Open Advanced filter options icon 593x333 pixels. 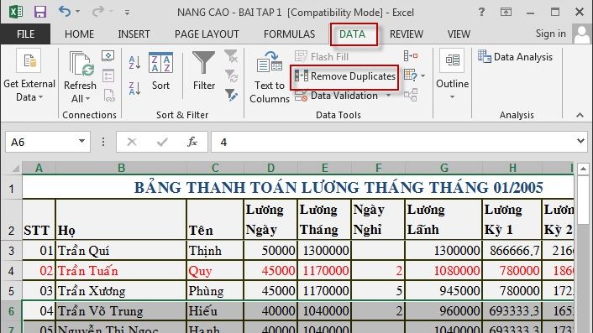231,95
